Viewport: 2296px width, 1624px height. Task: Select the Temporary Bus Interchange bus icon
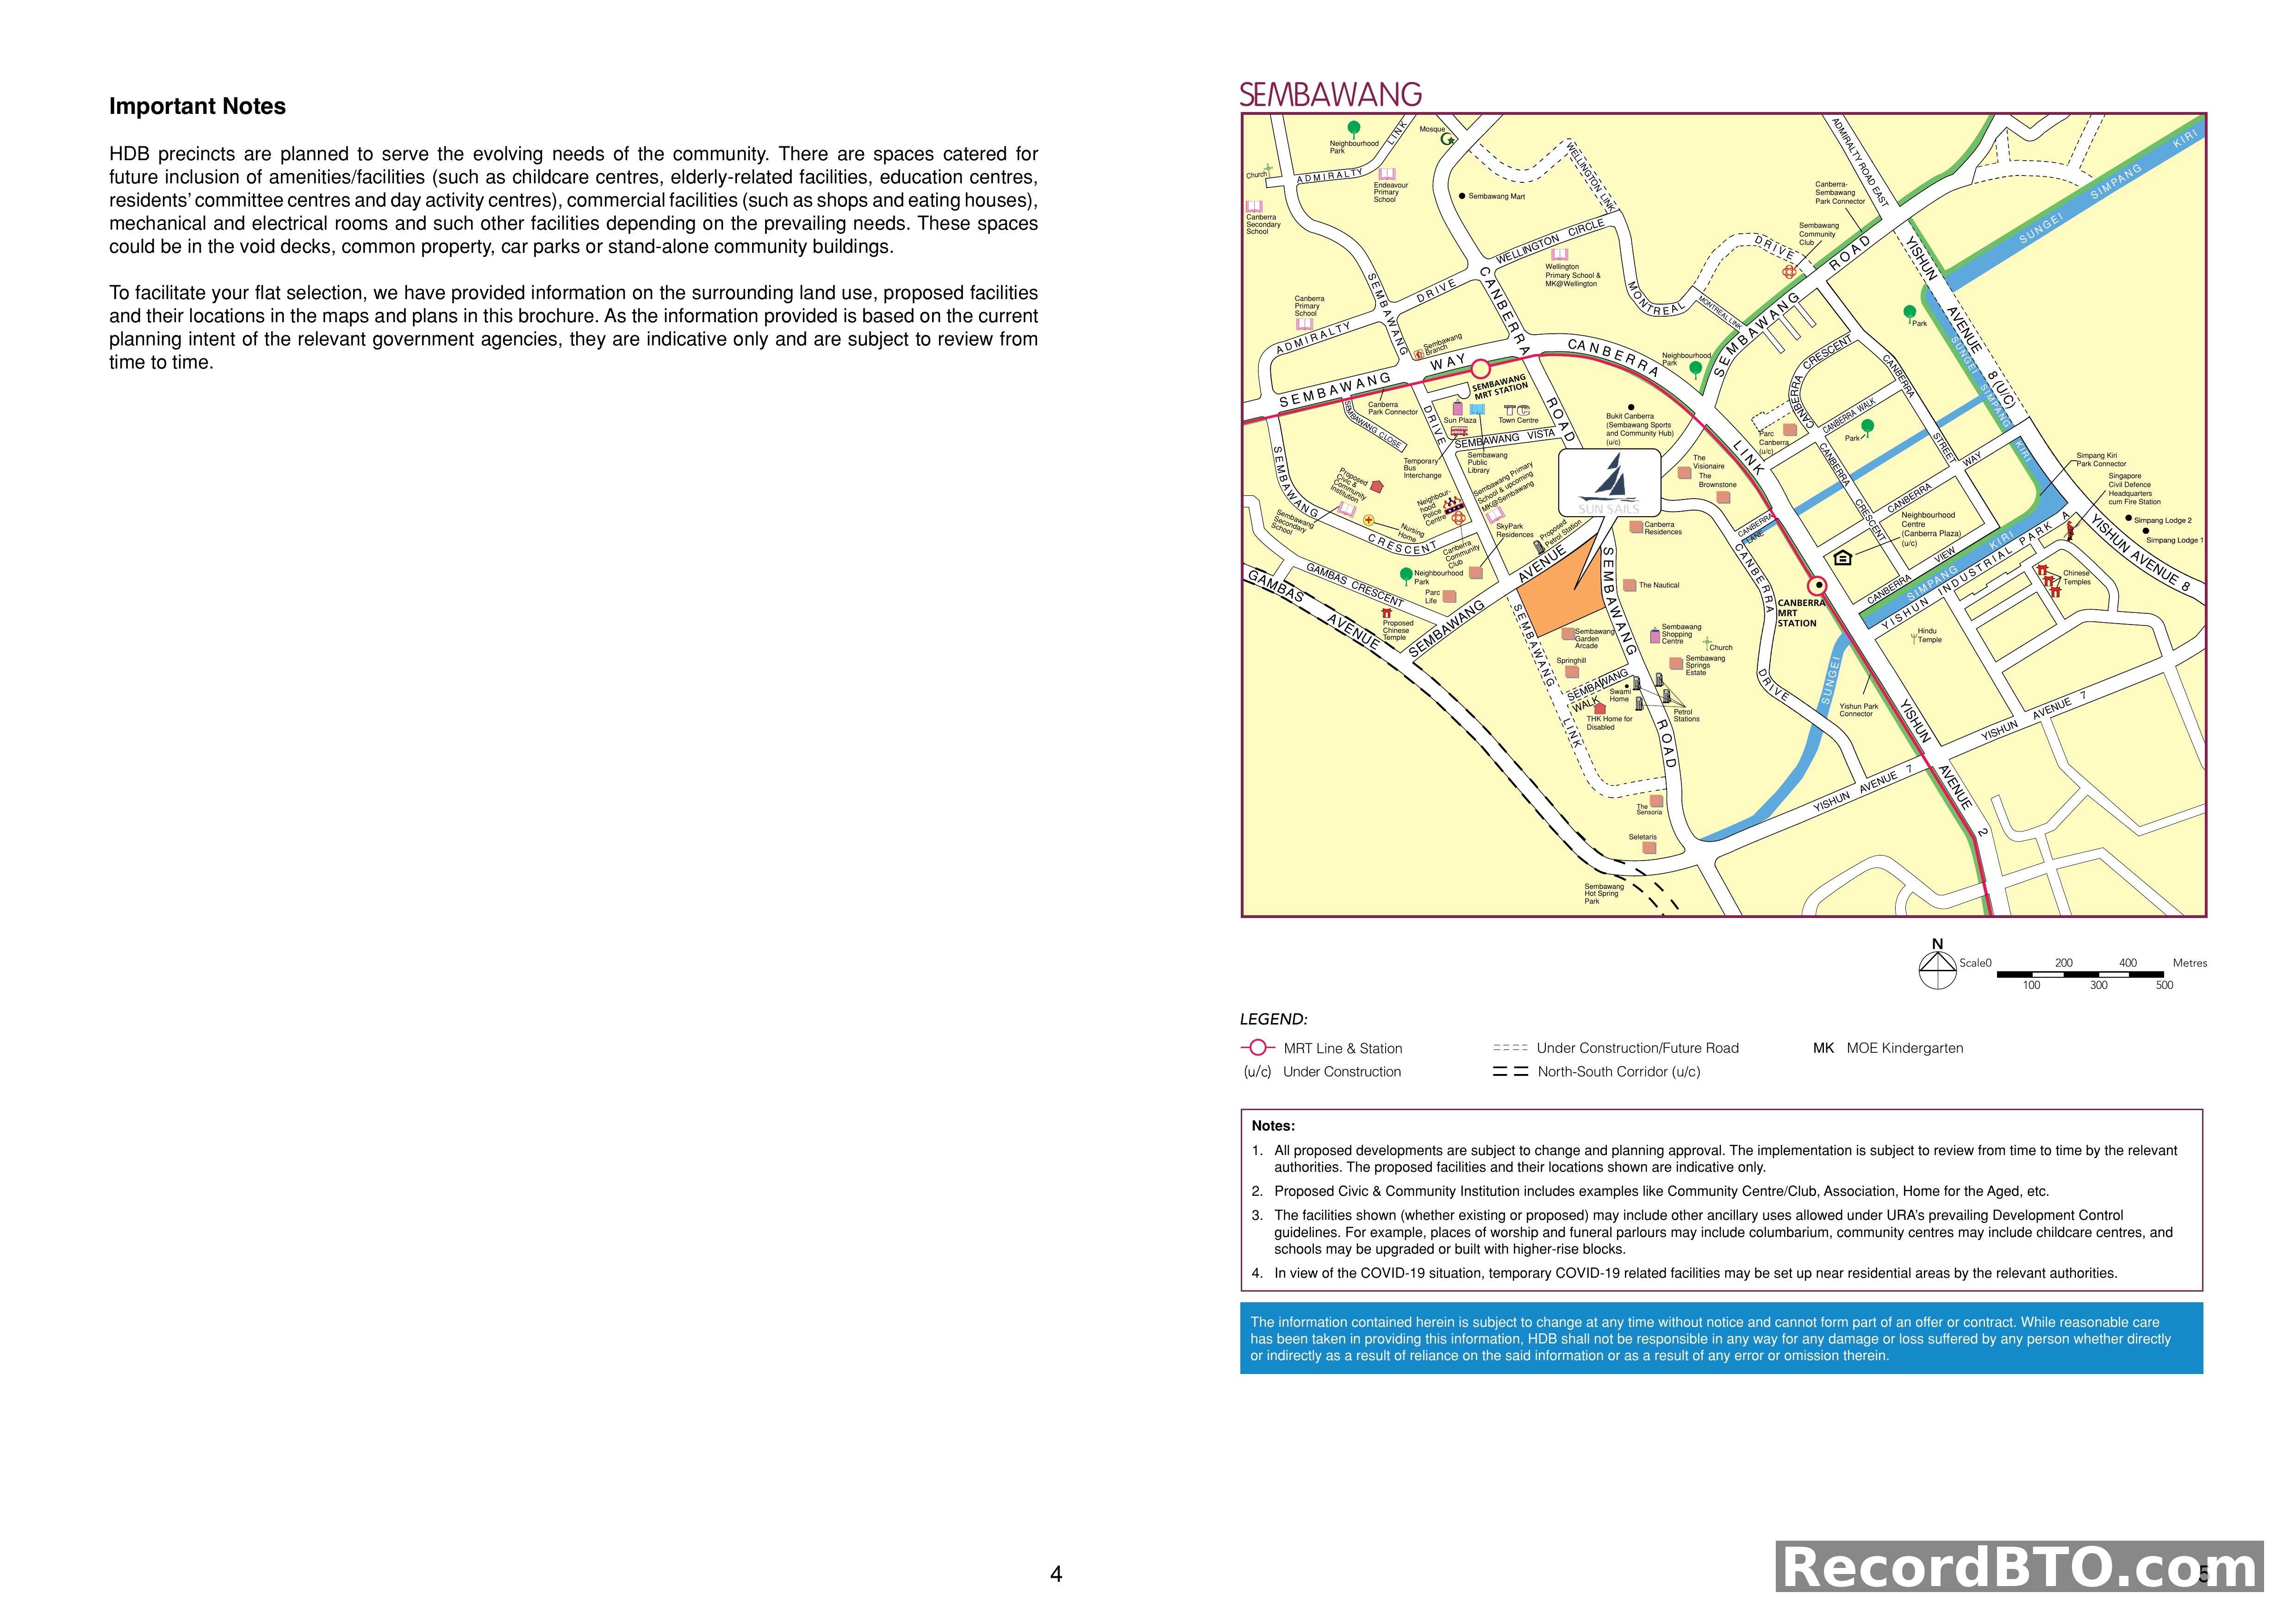point(1460,432)
